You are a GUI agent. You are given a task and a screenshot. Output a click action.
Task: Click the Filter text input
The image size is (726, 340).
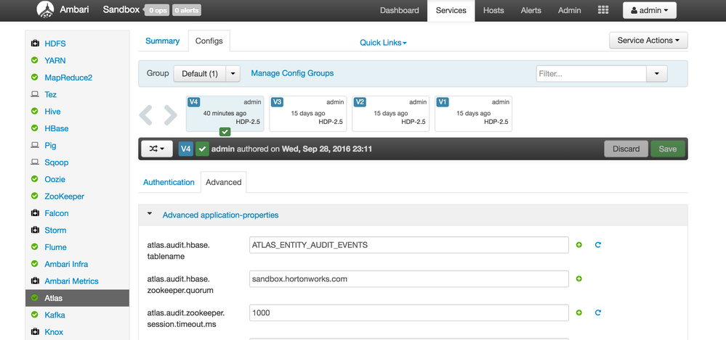[x=591, y=73]
